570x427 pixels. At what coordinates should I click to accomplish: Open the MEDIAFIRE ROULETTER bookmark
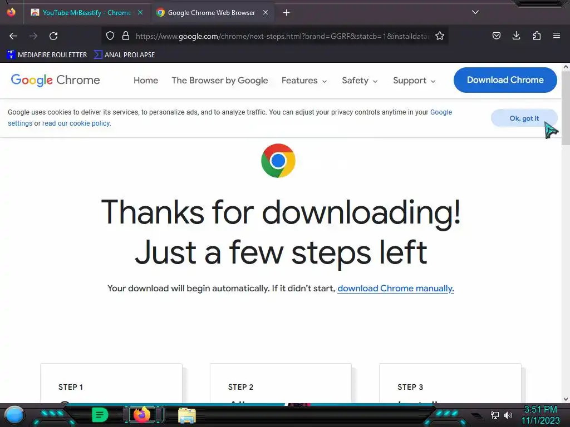coord(47,55)
